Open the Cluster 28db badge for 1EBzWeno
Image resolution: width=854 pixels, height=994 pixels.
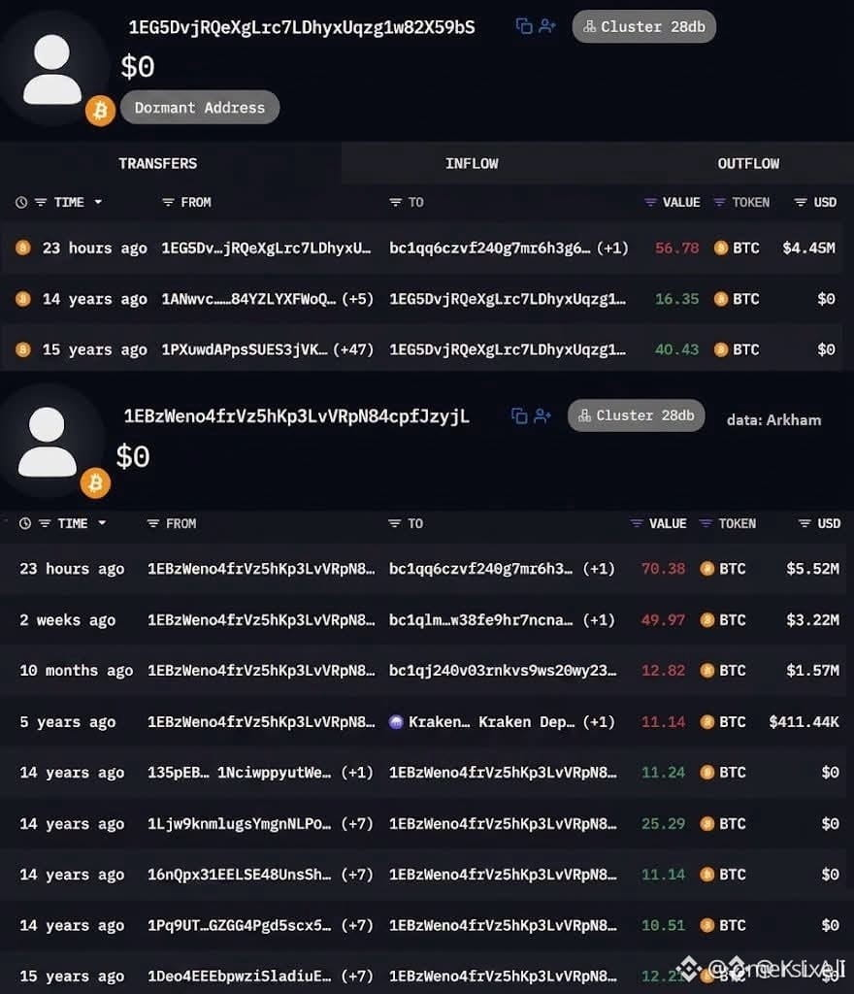636,415
